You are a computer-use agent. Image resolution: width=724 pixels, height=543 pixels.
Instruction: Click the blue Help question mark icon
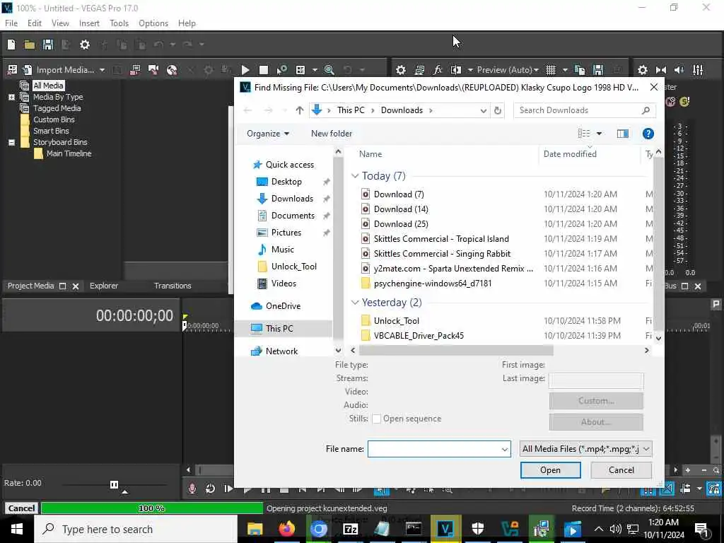pos(648,134)
